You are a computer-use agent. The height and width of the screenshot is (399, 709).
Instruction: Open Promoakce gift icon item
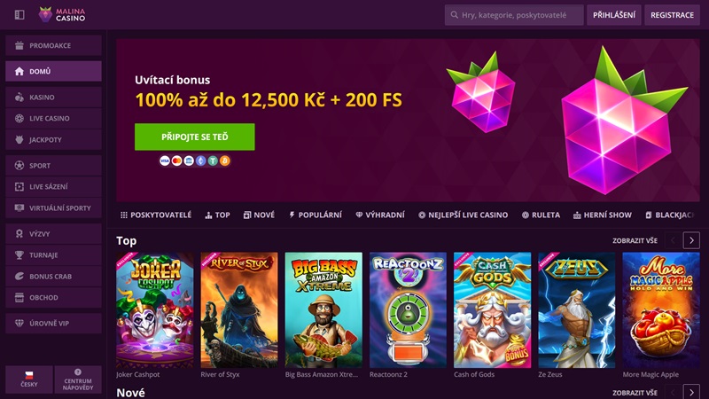(53, 46)
